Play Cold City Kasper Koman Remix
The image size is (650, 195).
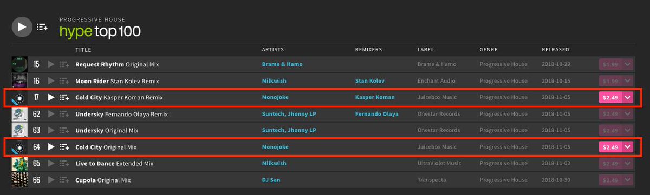[51, 98]
